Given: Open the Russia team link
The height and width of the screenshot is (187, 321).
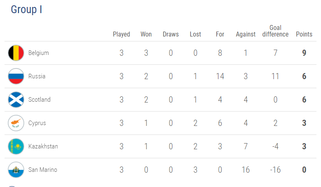Looking at the screenshot, I should click(37, 76).
